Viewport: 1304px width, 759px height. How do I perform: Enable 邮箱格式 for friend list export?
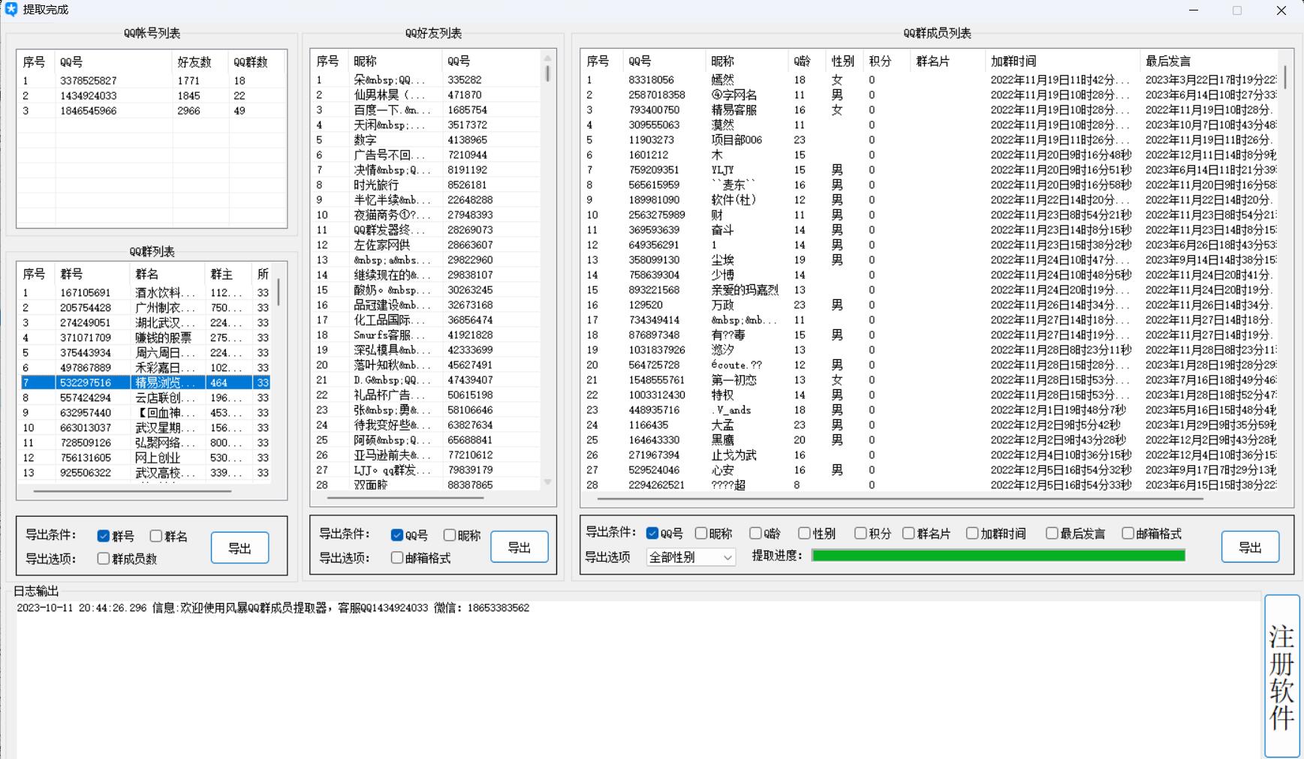click(x=397, y=558)
